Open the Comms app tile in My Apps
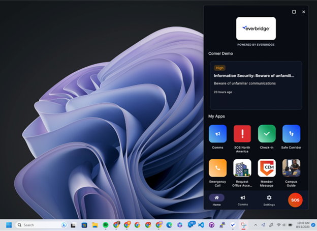 (217, 134)
